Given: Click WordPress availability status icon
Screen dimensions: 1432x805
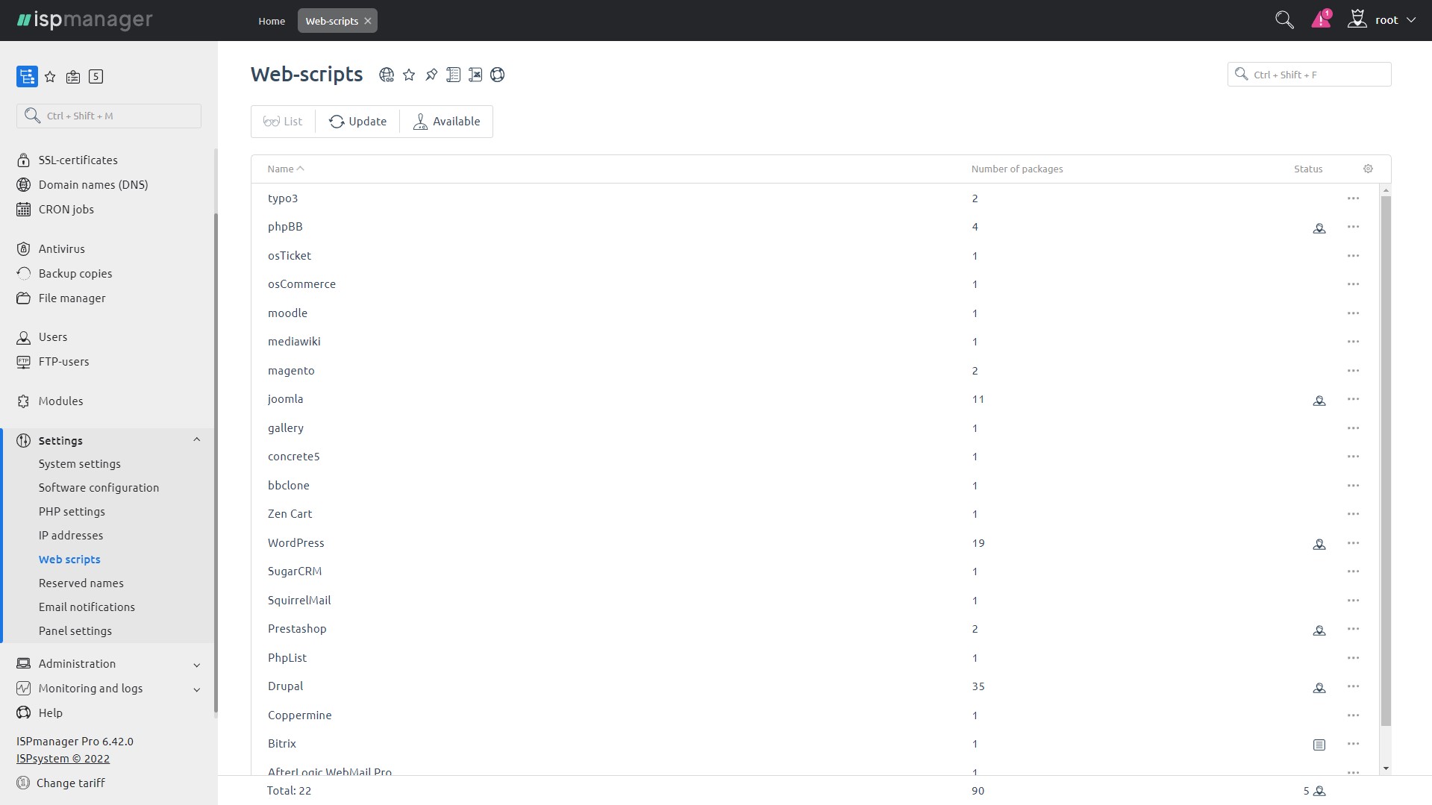Looking at the screenshot, I should [1319, 545].
